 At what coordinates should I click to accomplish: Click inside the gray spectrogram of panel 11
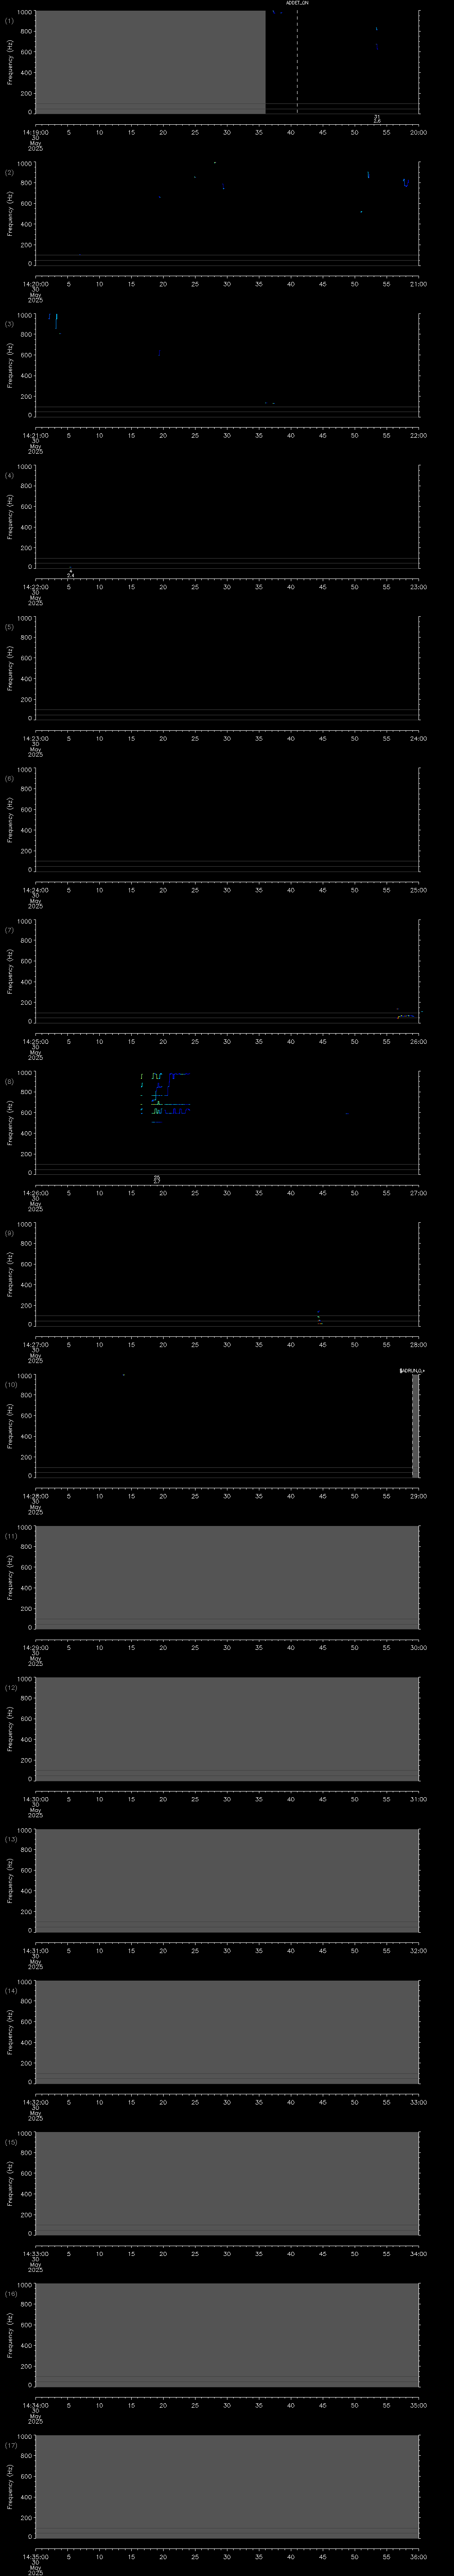point(227,1577)
